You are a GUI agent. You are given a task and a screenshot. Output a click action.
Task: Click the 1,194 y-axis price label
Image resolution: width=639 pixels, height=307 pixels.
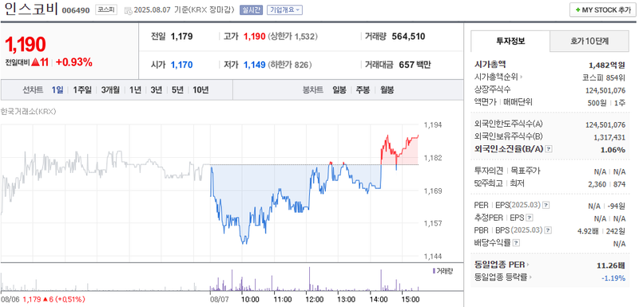[x=433, y=125]
